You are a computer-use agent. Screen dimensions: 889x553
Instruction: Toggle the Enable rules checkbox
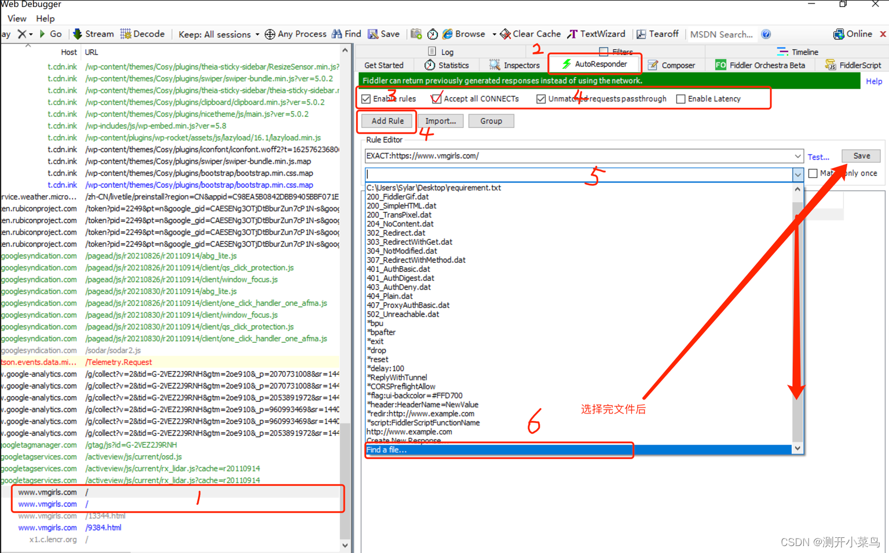pos(366,99)
